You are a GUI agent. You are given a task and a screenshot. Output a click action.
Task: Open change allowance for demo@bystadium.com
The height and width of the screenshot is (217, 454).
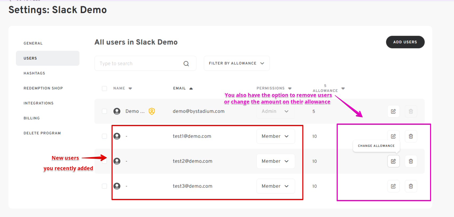[x=393, y=111]
